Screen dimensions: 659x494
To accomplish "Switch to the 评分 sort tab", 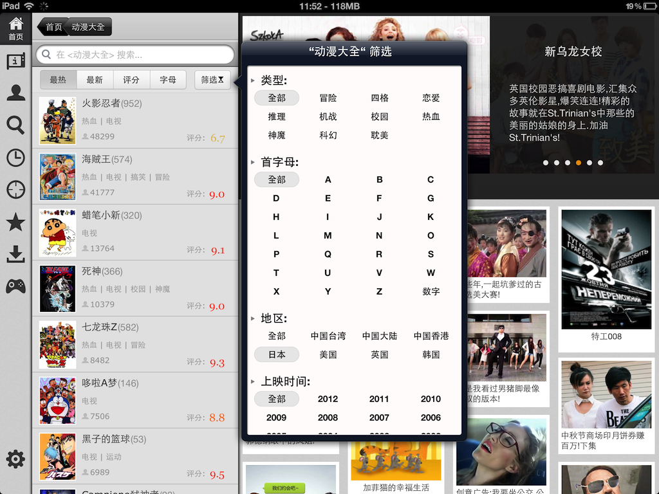I will (131, 80).
